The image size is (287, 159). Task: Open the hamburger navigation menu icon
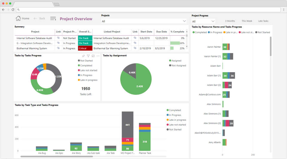[x=53, y=19]
